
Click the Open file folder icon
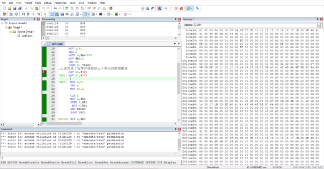(9, 8)
